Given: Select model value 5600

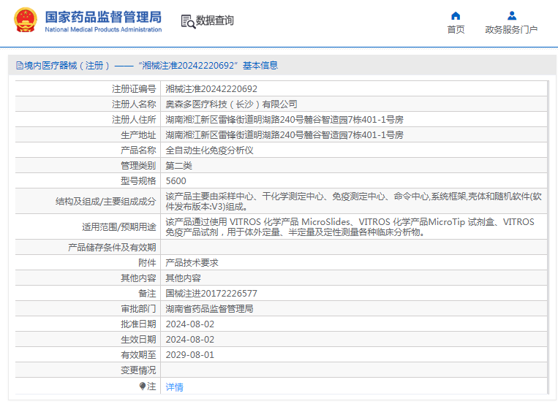Looking at the screenshot, I should click(176, 181).
